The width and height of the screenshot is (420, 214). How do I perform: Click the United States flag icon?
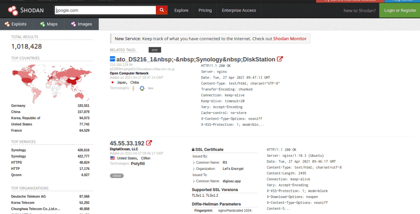coord(112,158)
